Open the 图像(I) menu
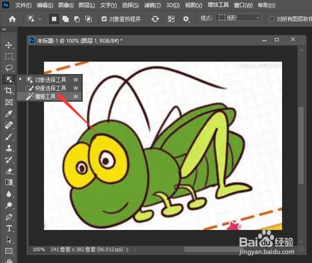 pos(66,5)
